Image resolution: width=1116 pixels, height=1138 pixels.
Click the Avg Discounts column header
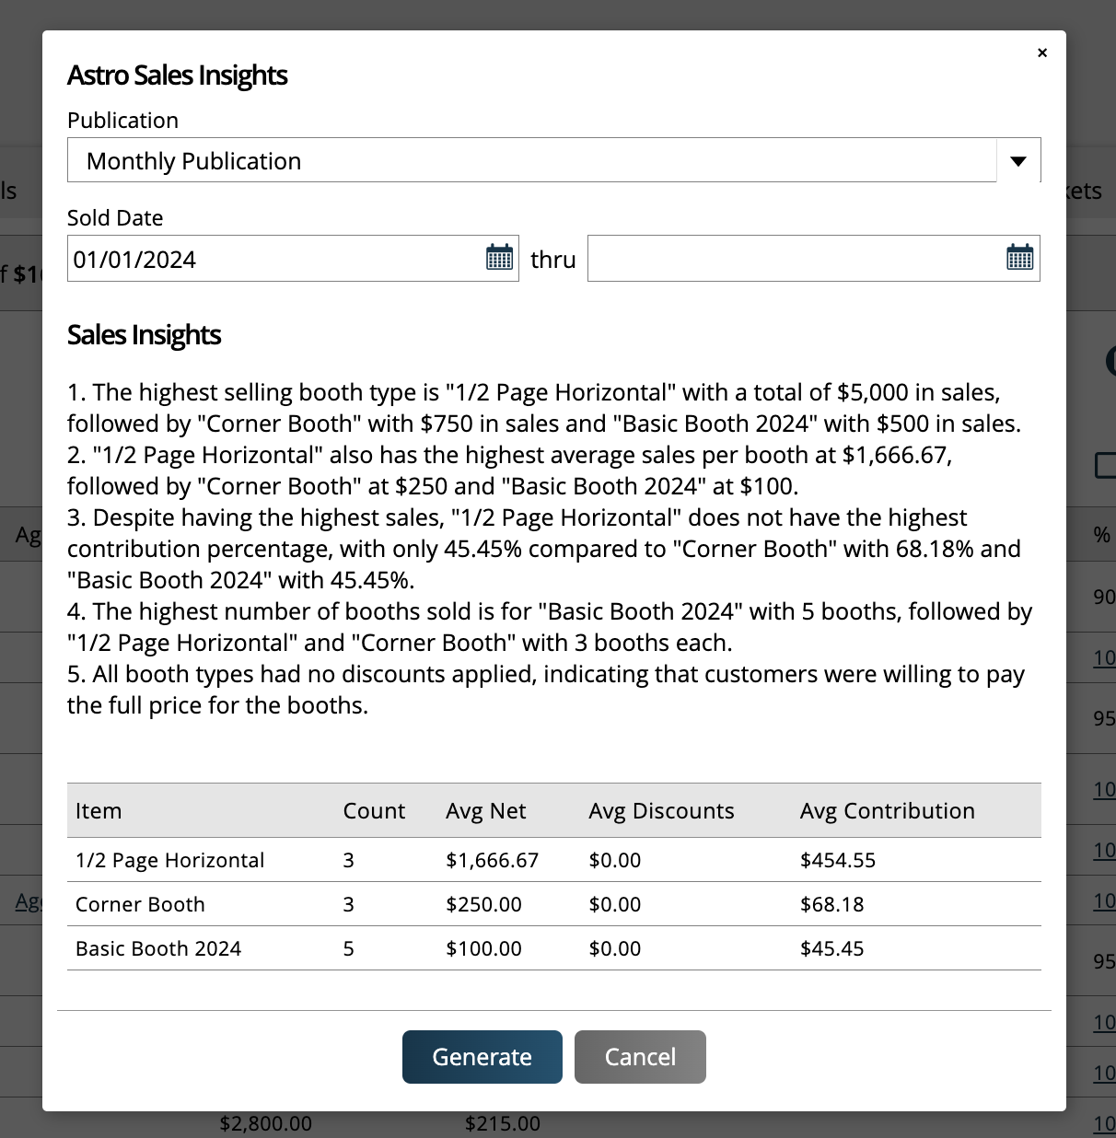(x=661, y=810)
